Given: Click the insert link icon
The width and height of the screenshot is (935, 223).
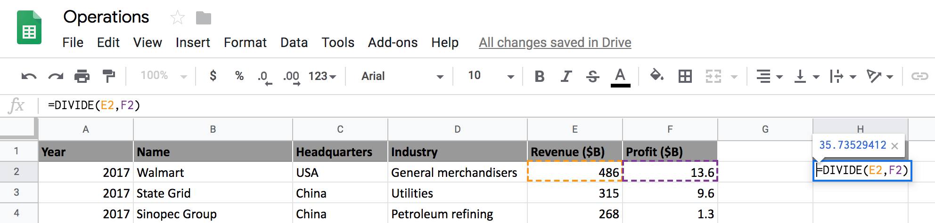Looking at the screenshot, I should point(919,76).
